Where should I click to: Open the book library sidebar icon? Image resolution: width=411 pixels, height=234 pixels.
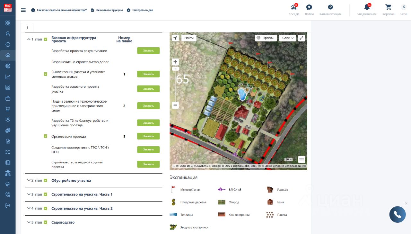pyautogui.click(x=8, y=163)
